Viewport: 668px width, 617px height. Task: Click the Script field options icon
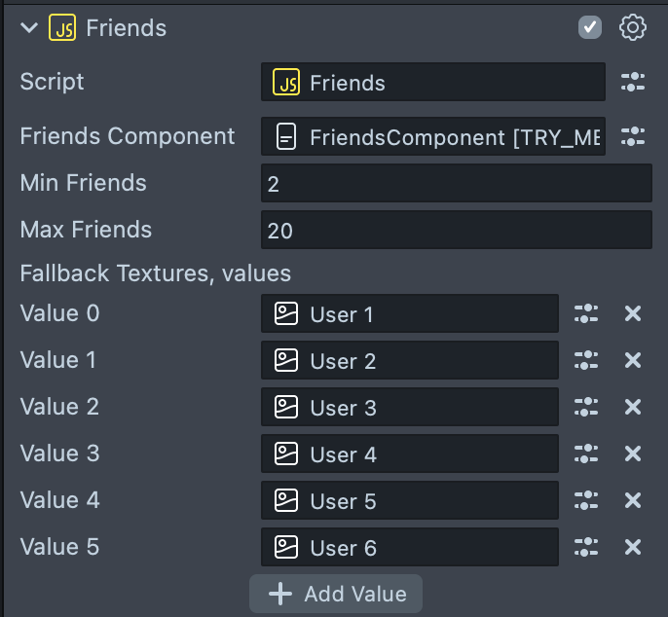633,83
